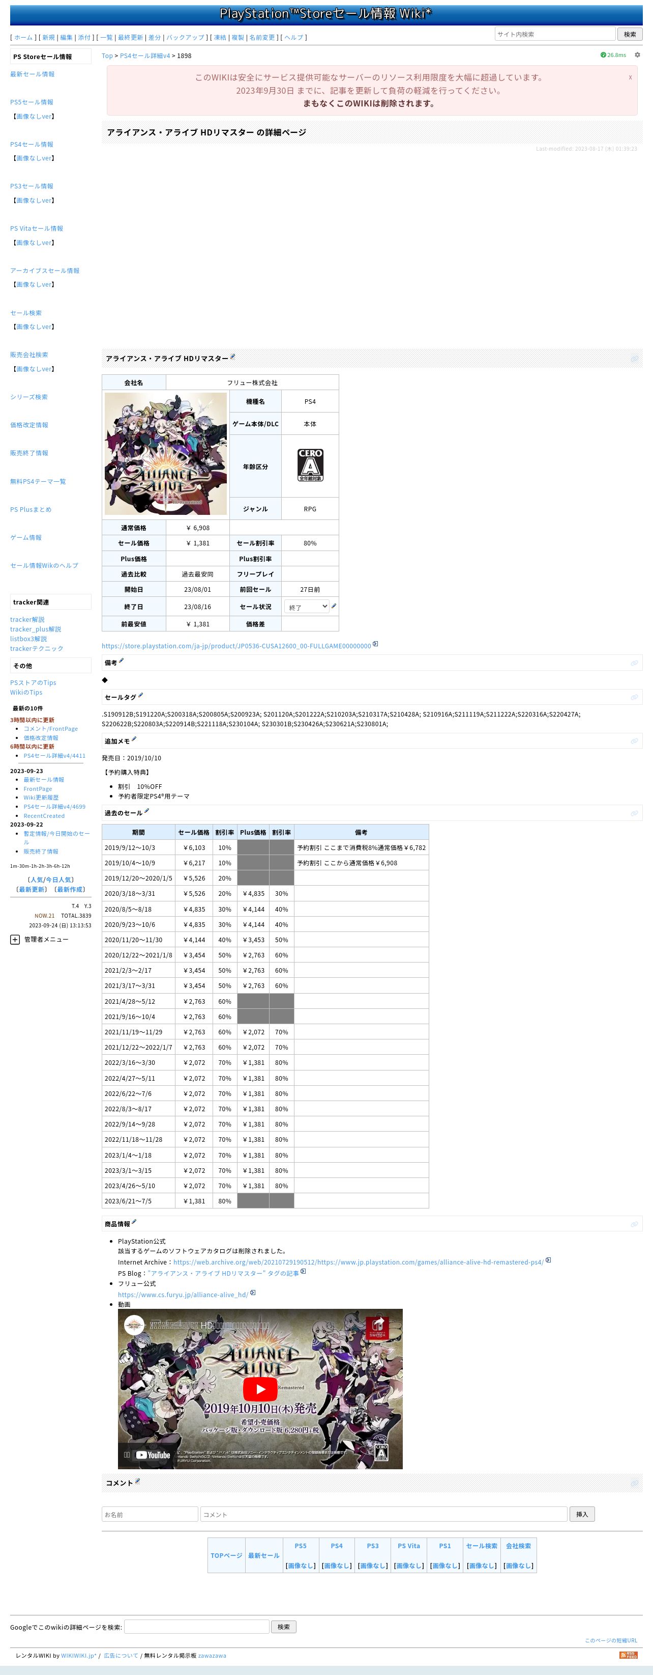Click the external-link icon after the store.playstation.com URL
653x1675 pixels.
point(375,644)
